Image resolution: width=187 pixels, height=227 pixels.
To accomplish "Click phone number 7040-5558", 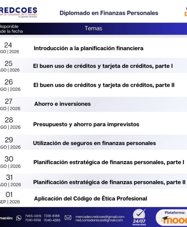I will (x=33, y=220).
